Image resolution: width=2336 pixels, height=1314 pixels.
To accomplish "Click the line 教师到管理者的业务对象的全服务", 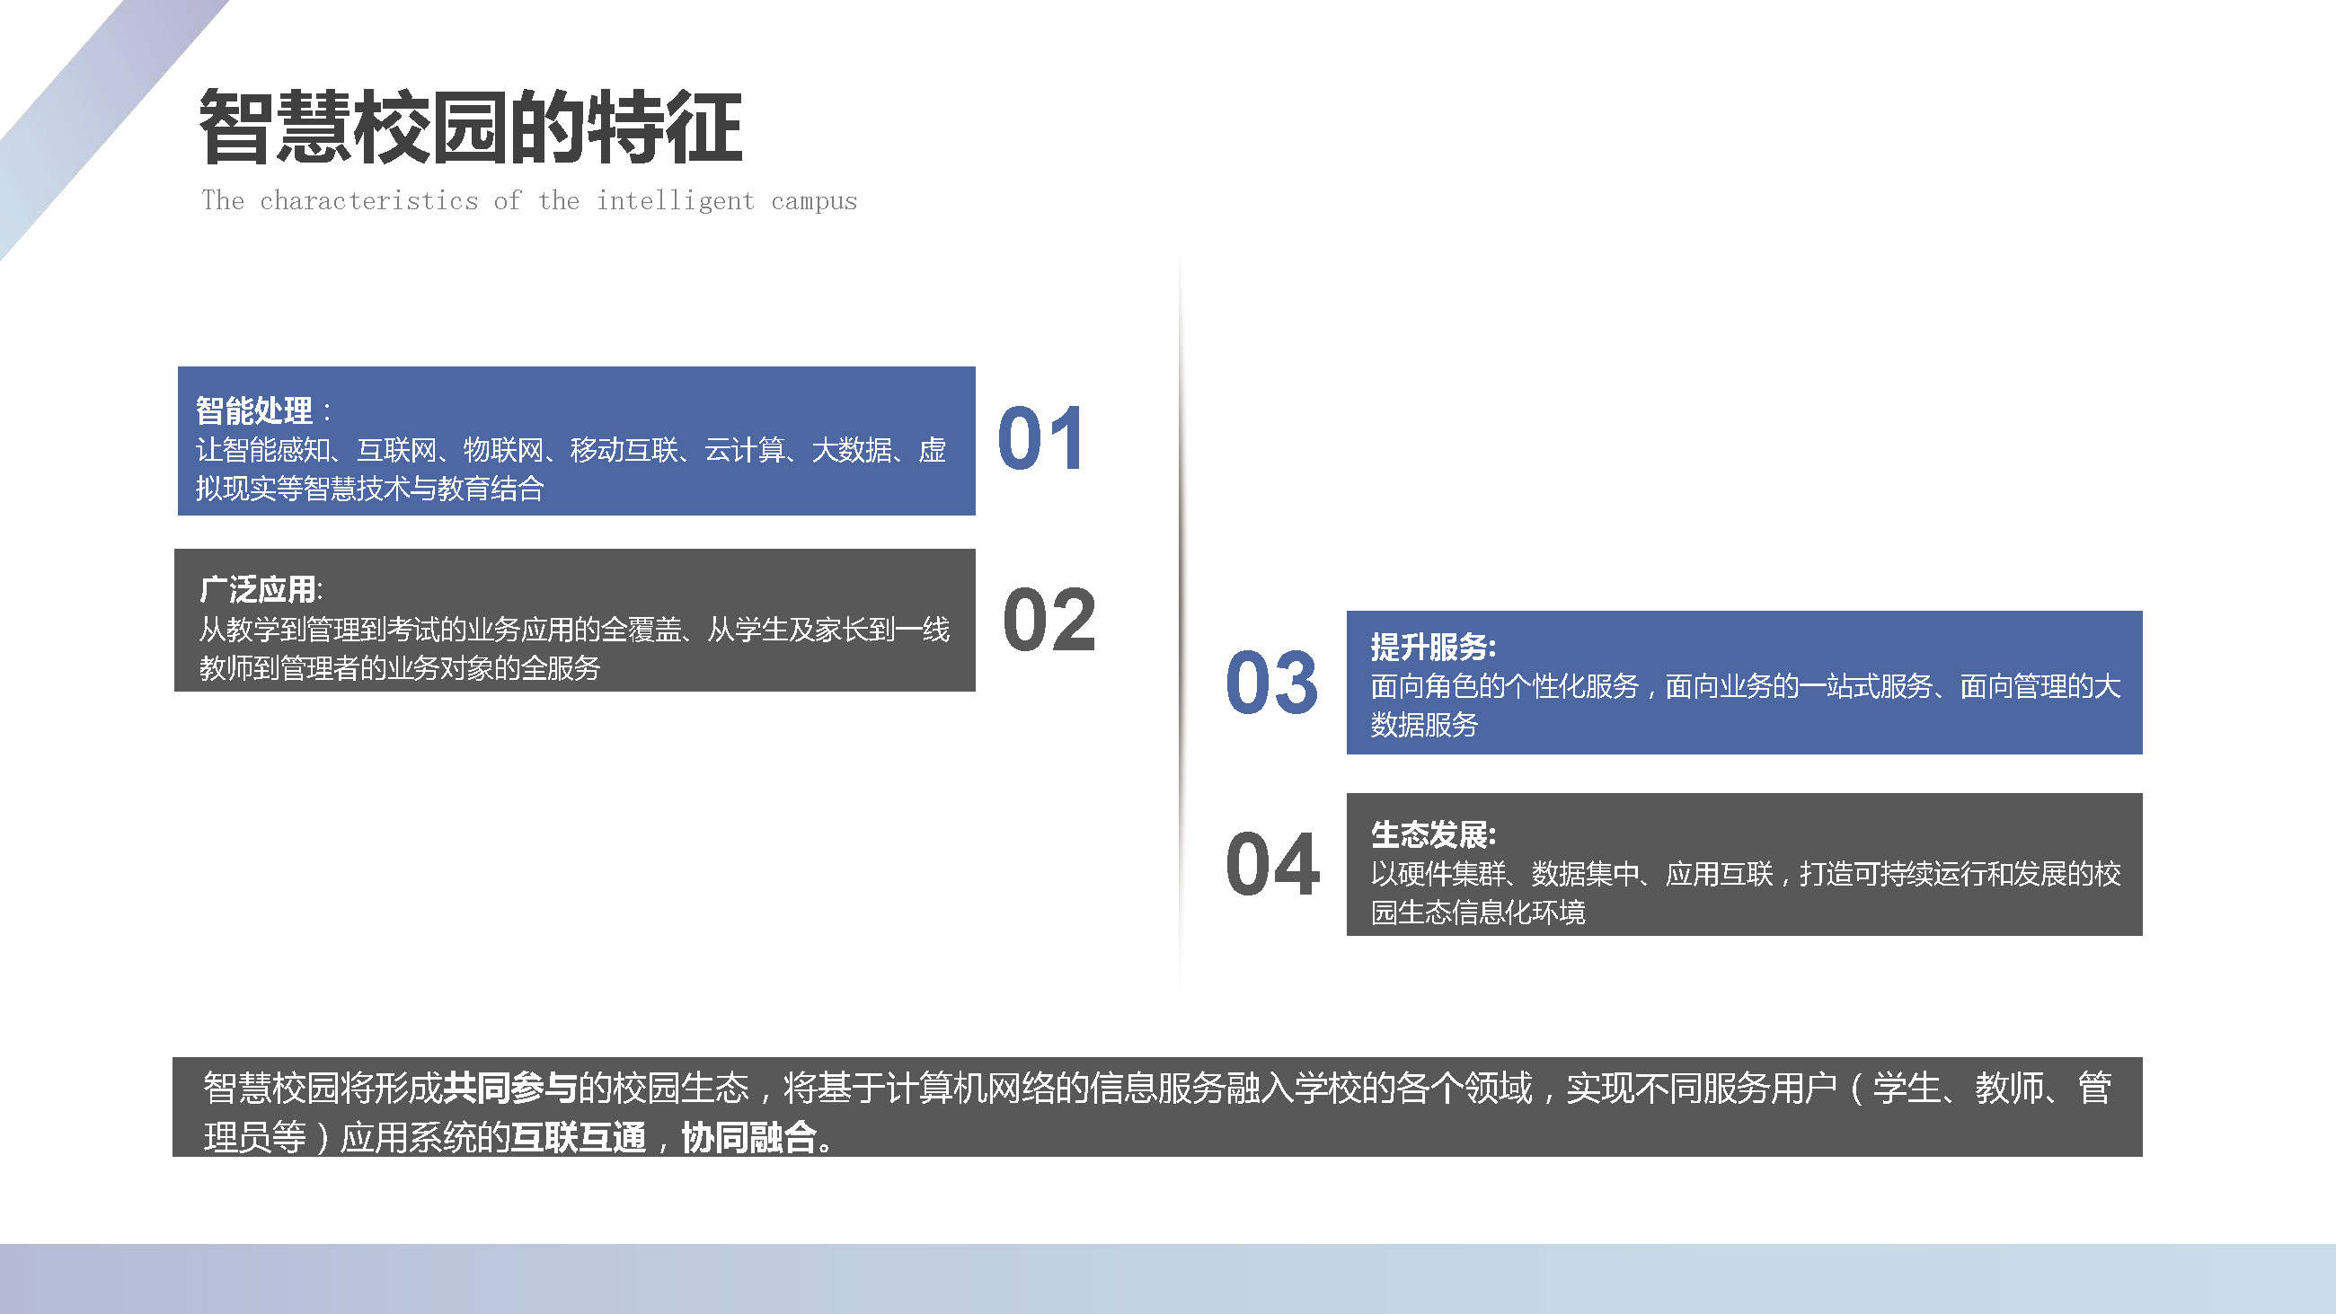I will (x=400, y=668).
